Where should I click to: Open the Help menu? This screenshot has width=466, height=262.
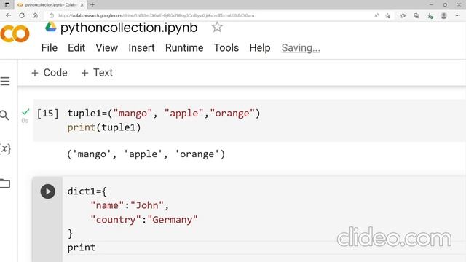(260, 48)
